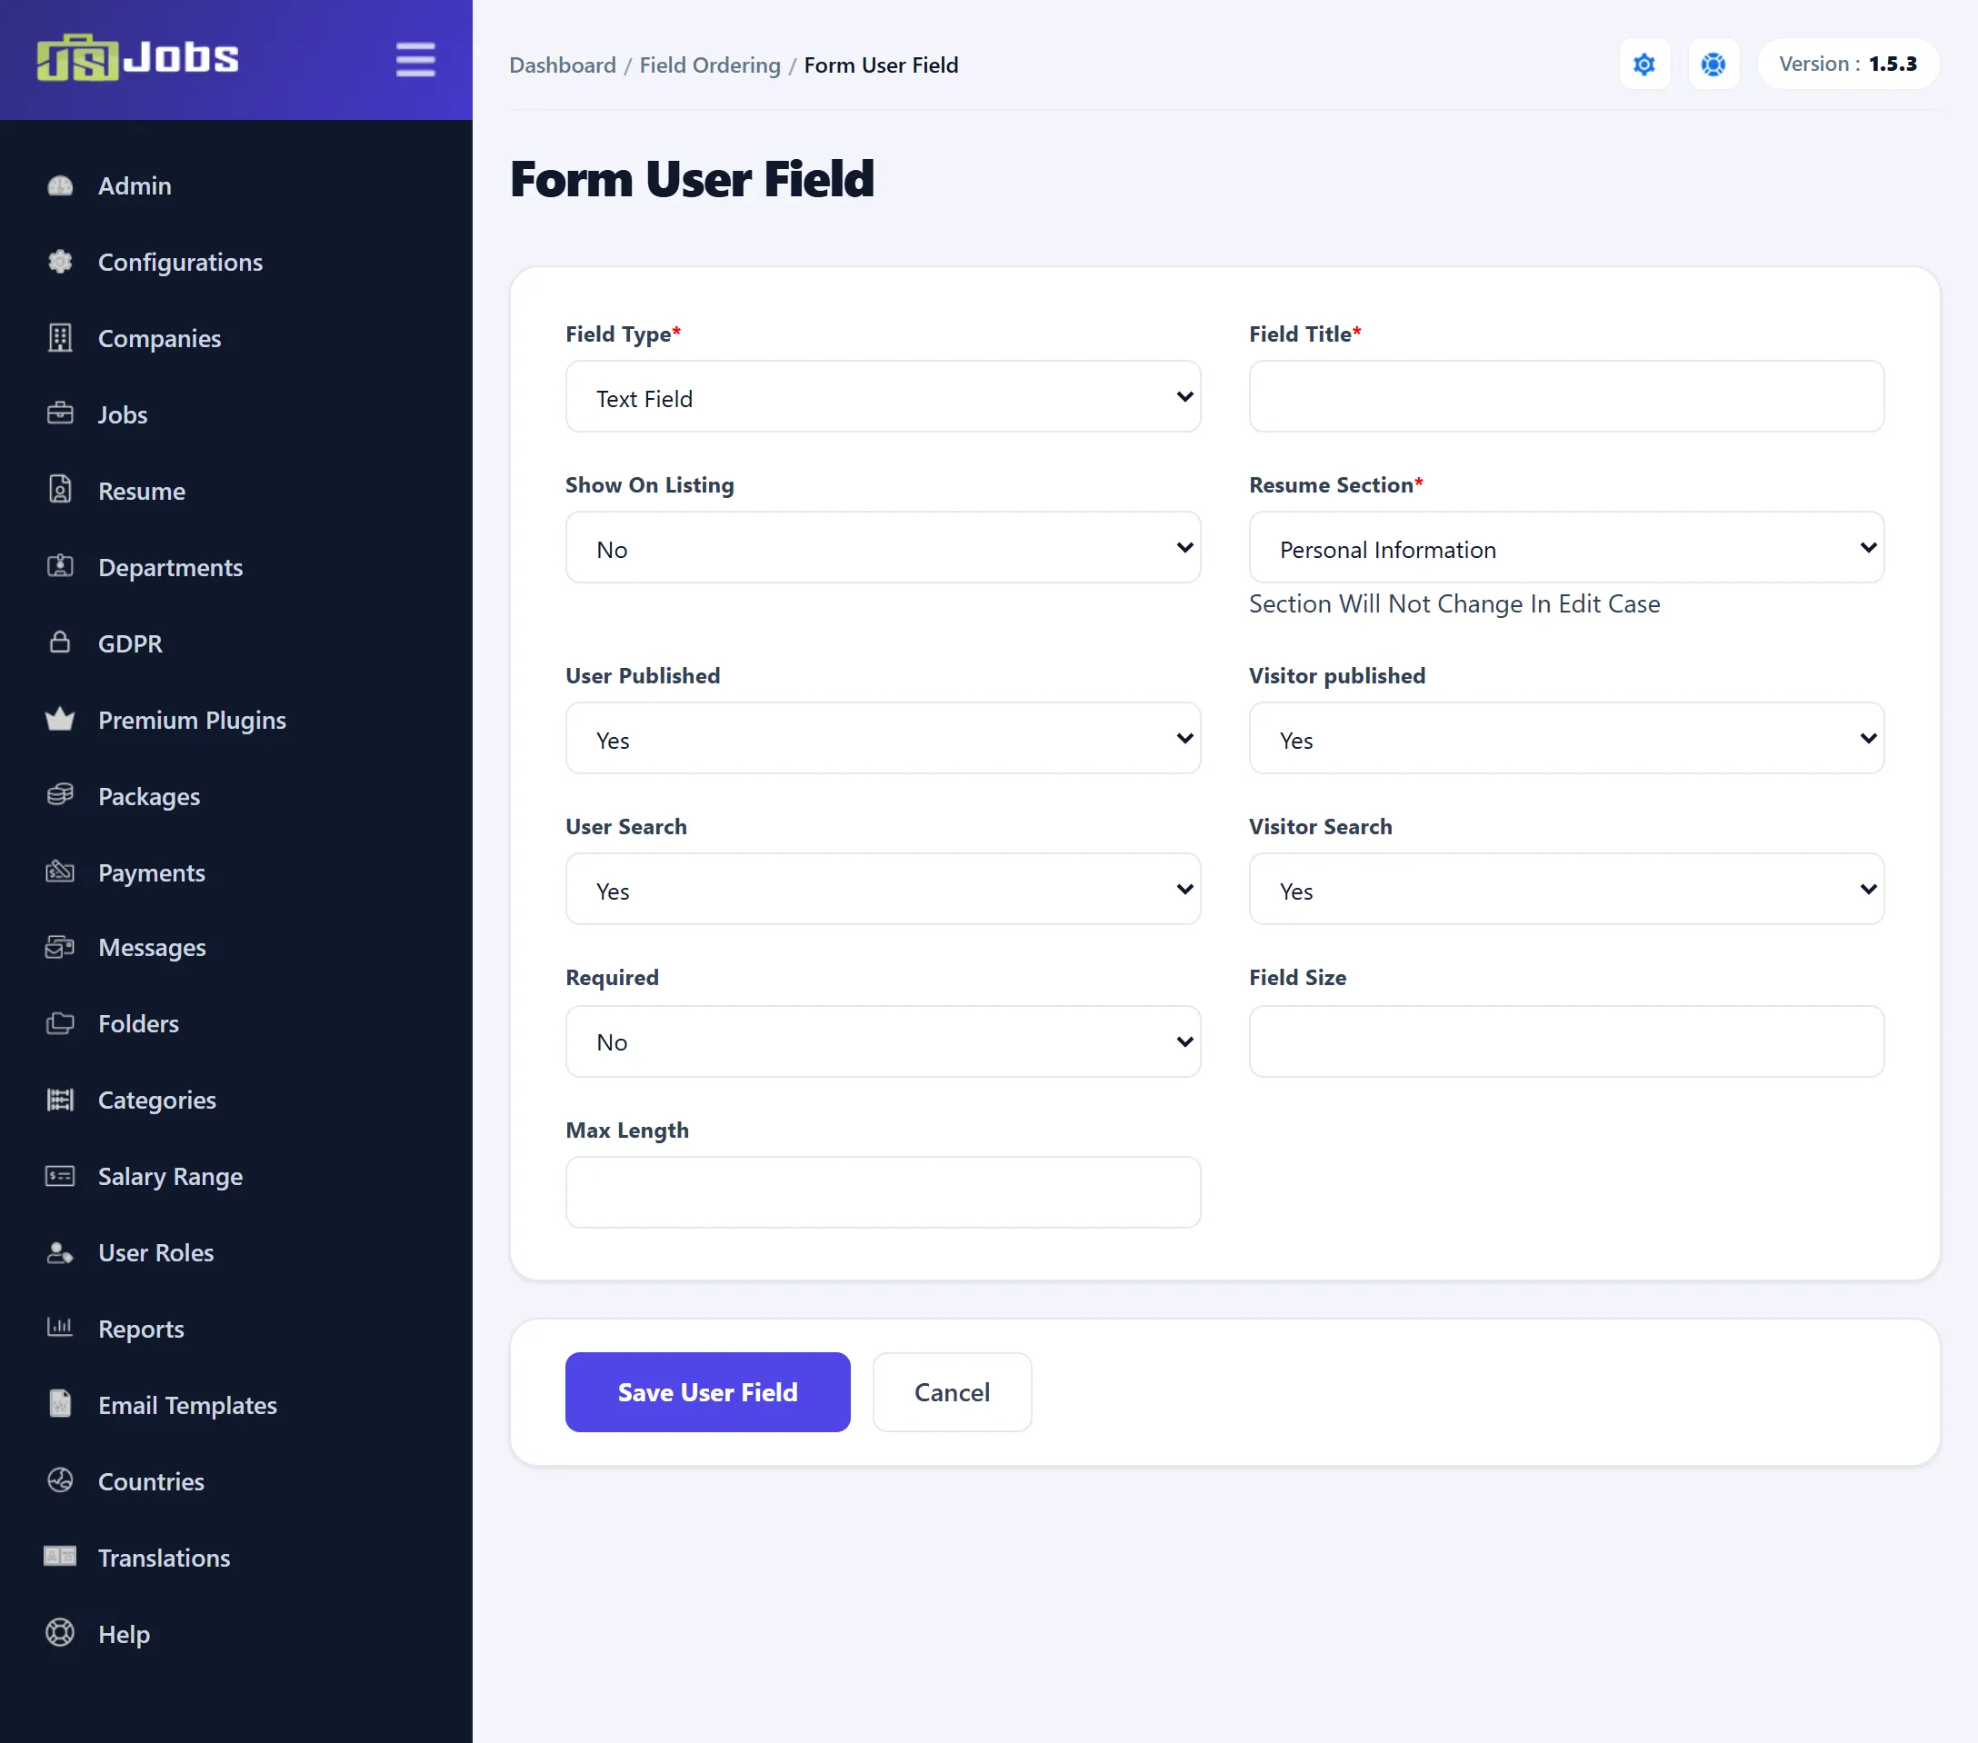Open the Show On Listing dropdown
Viewport: 1978px width, 1743px height.
click(883, 548)
